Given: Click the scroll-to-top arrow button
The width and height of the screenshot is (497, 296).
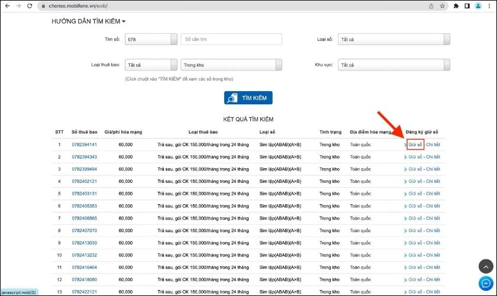Looking at the screenshot, I should (486, 266).
